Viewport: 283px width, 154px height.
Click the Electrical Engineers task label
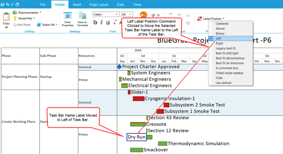150,85
